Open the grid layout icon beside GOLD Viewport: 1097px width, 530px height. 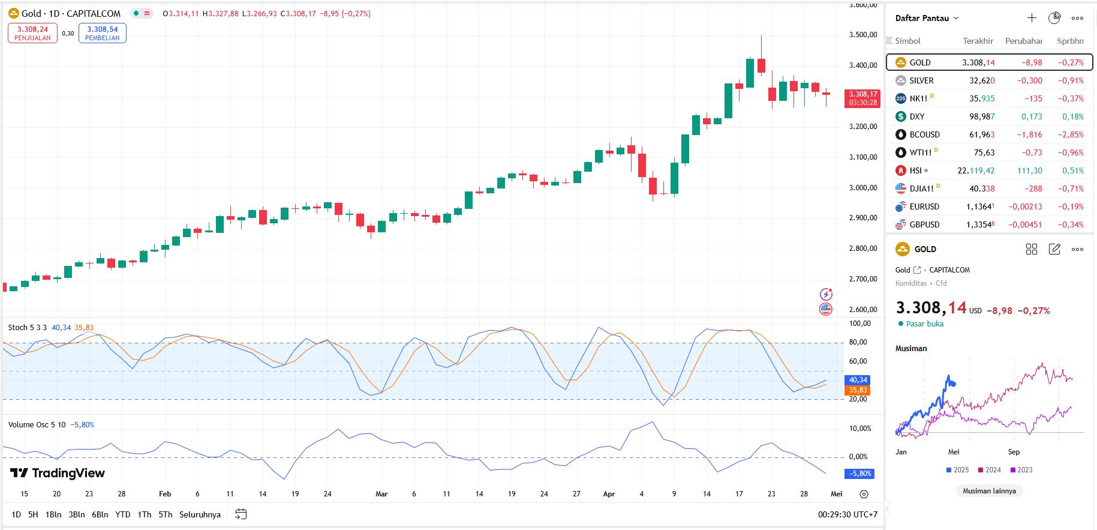1032,249
